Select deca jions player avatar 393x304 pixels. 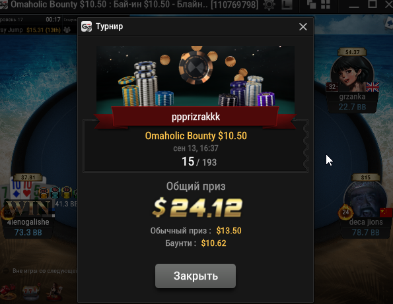point(365,199)
